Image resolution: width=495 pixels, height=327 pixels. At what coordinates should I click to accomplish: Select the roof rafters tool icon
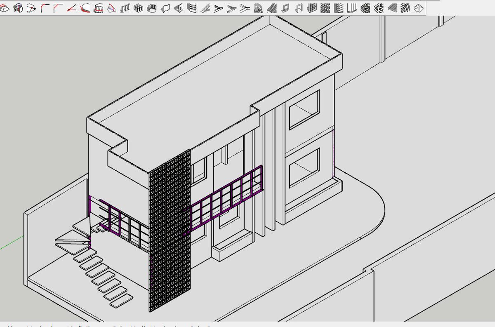coord(405,8)
